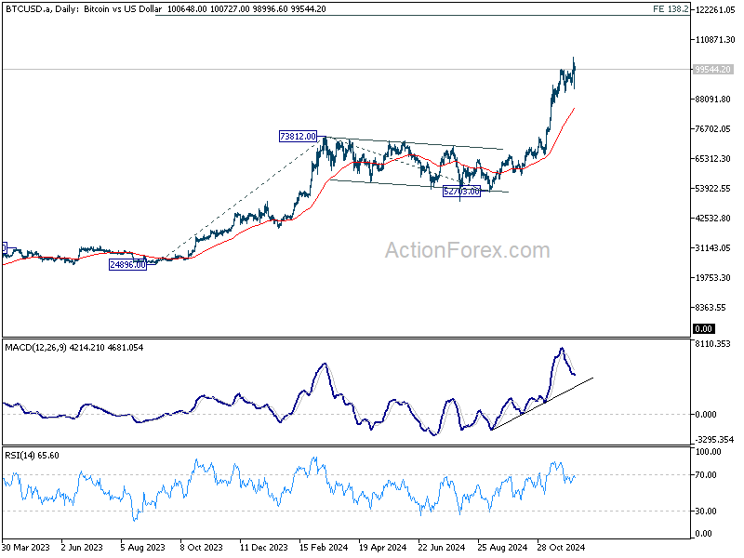
Task: Click the BTCUSD.a Daily chart title
Action: pos(84,9)
